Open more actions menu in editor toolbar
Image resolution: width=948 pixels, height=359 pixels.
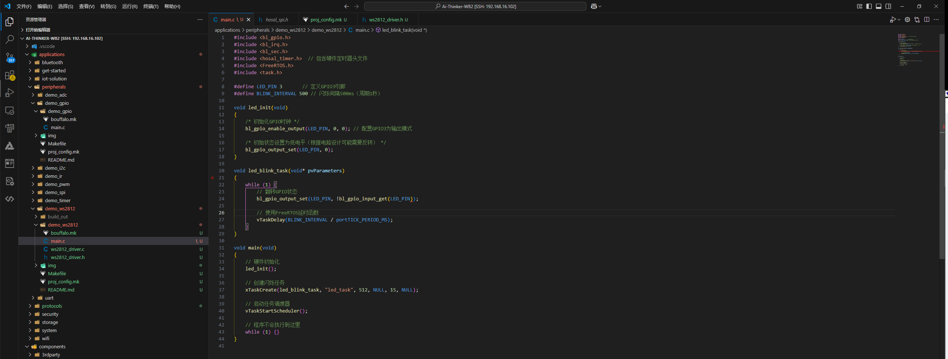(x=936, y=20)
